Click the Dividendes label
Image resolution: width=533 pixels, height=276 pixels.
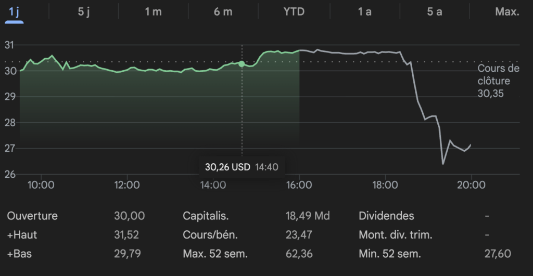[x=386, y=216]
